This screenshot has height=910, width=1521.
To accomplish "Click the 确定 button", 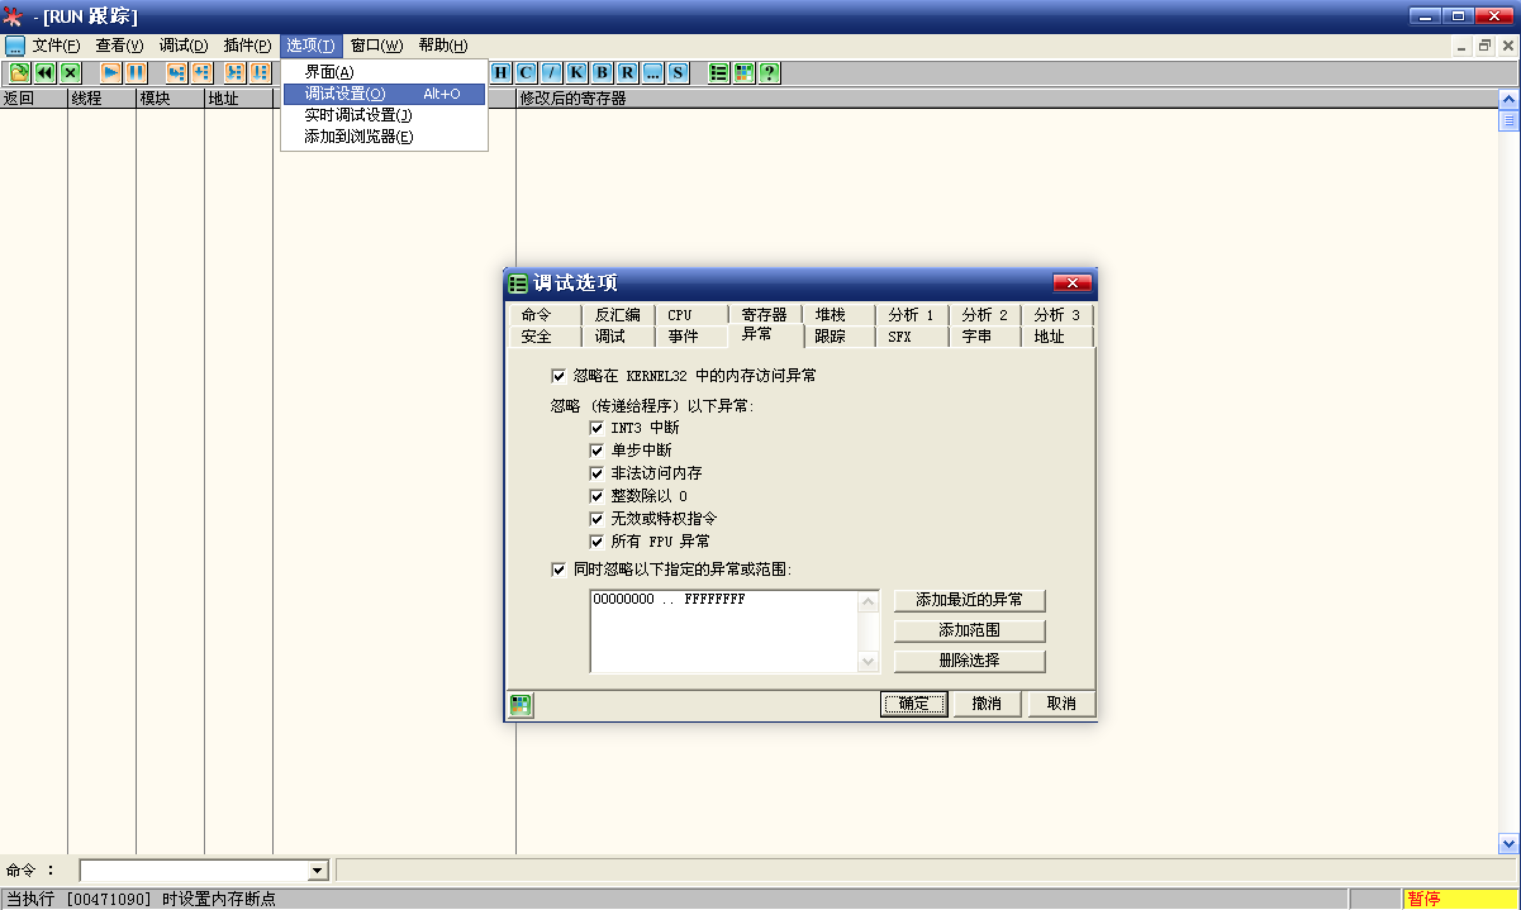I will coord(913,704).
